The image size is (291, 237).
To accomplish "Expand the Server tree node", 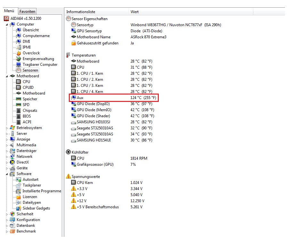I will 7,134.
